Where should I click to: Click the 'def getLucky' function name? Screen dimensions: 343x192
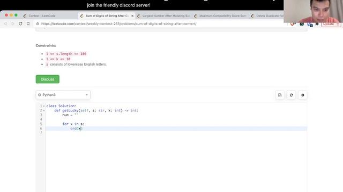tap(70, 110)
